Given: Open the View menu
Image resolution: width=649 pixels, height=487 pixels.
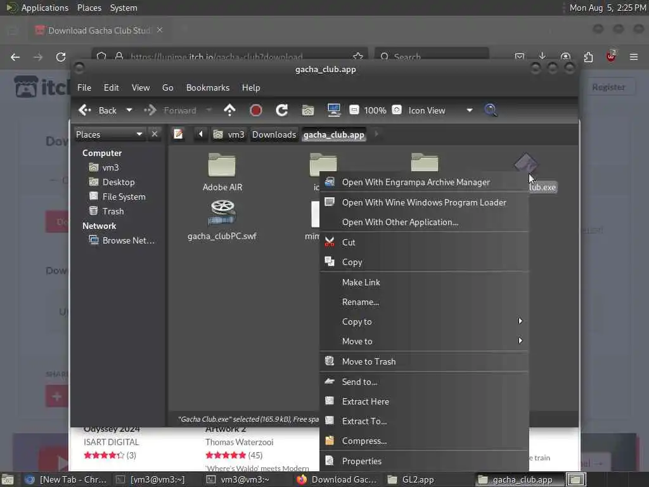Looking at the screenshot, I should tap(141, 88).
